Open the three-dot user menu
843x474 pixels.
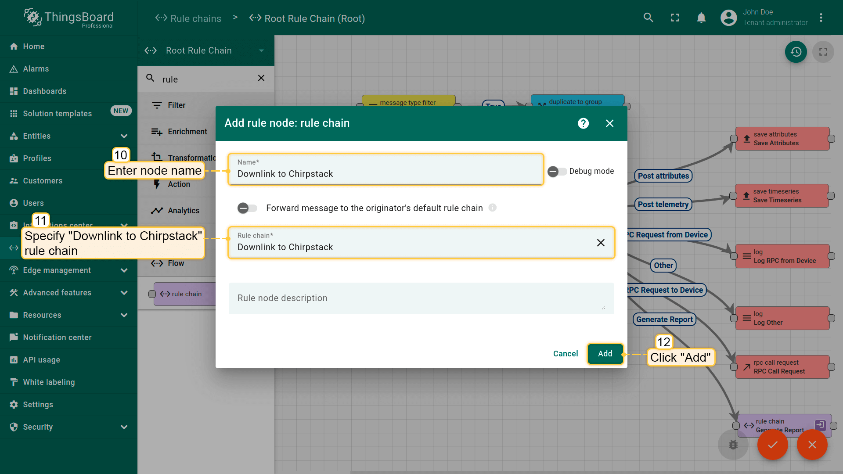821,18
